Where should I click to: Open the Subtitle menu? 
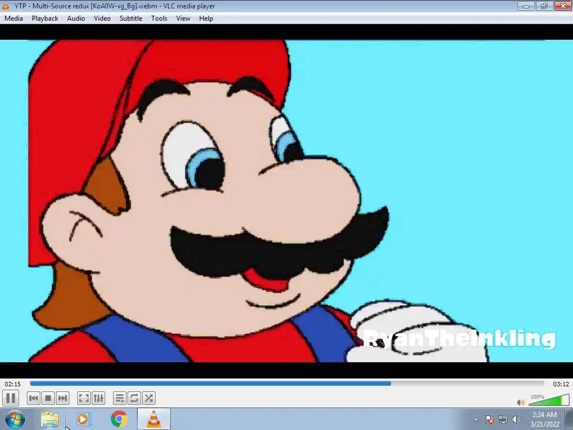click(131, 18)
